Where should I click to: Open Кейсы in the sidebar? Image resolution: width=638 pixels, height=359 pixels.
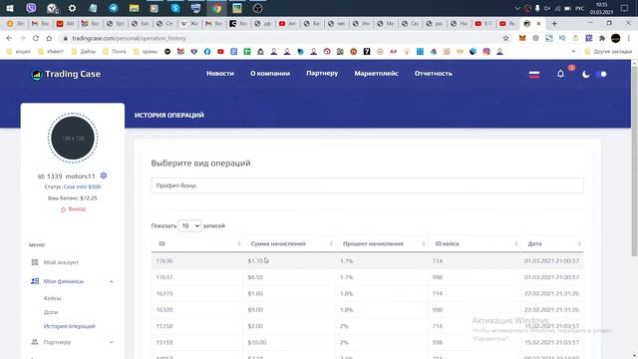(53, 298)
